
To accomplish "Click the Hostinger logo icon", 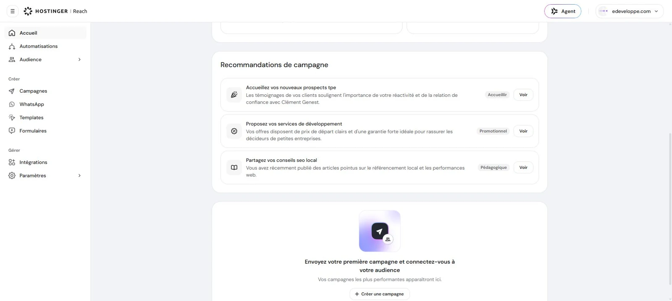I will 28,11.
